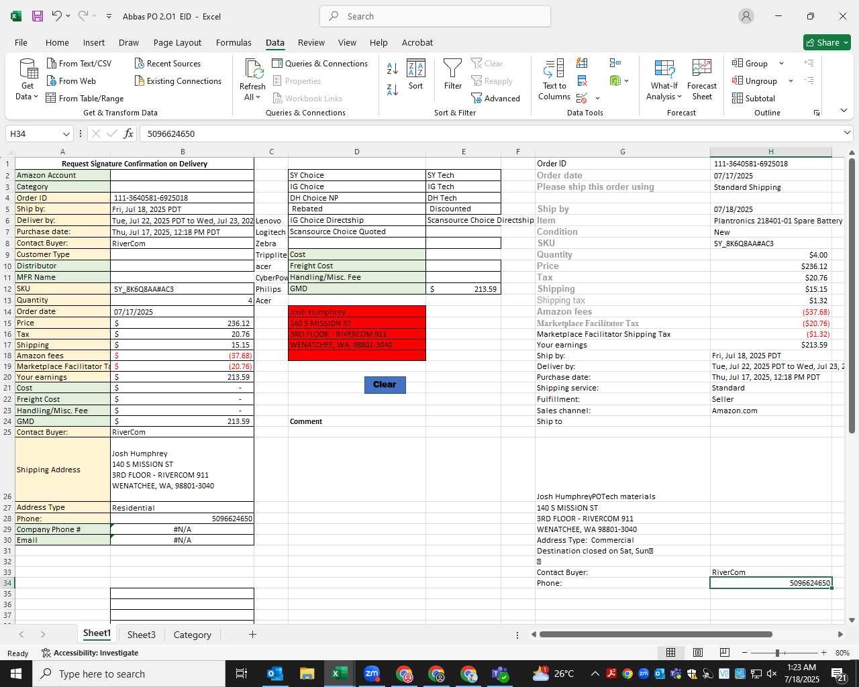The width and height of the screenshot is (859, 687).
Task: Click the Search box in title bar
Action: [x=435, y=16]
